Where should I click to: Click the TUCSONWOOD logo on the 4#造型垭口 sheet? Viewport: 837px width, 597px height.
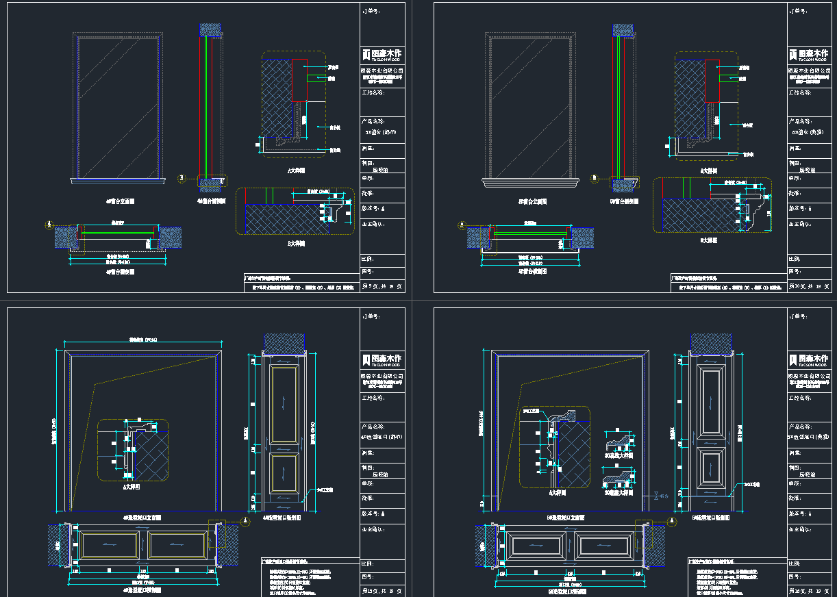click(382, 360)
